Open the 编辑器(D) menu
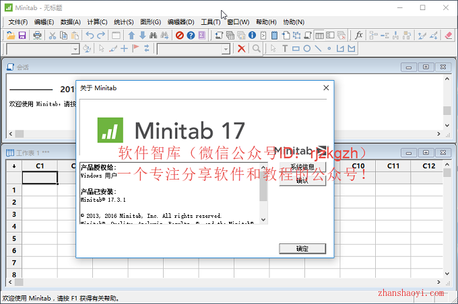458x304 pixels. (x=181, y=22)
